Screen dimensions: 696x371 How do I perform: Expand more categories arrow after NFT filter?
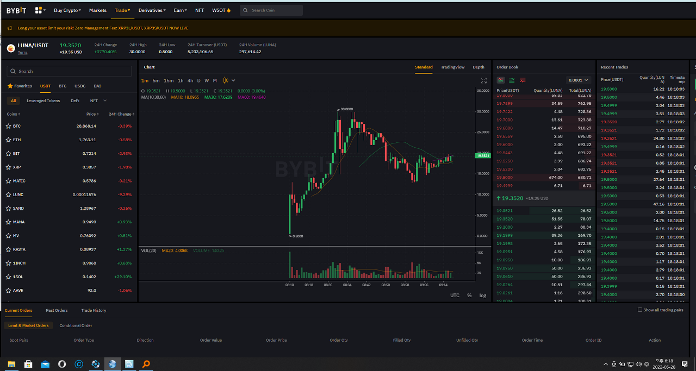click(x=105, y=100)
